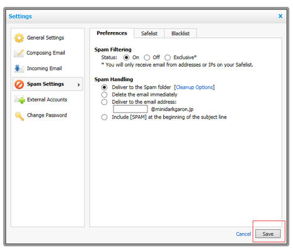Select the Exclusive spam filtering status

pyautogui.click(x=168, y=57)
